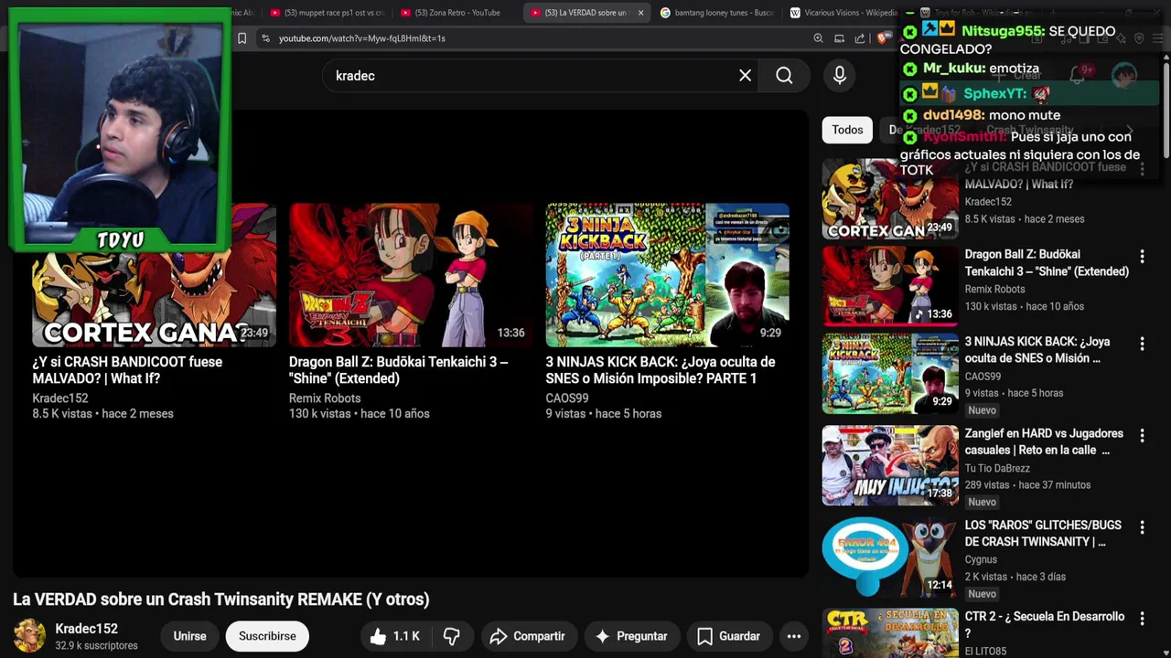Open Dragon Ball Z Shine end-screen thumbnail
1171x658 pixels.
pyautogui.click(x=411, y=275)
